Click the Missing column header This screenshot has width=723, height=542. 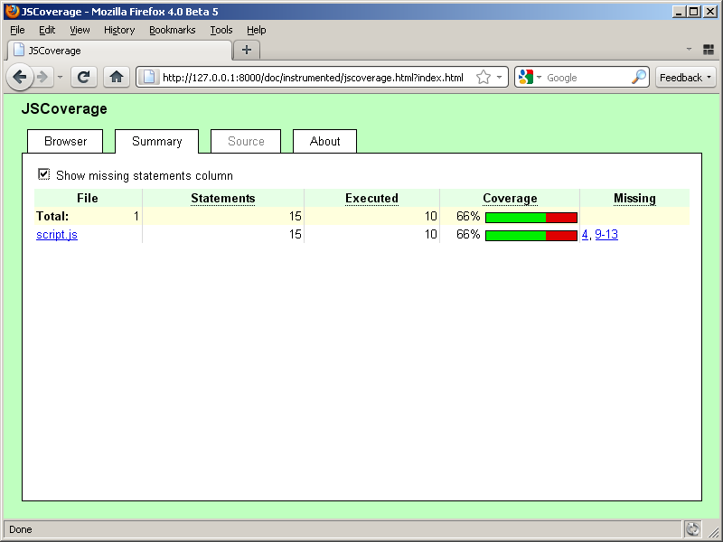[x=634, y=198]
